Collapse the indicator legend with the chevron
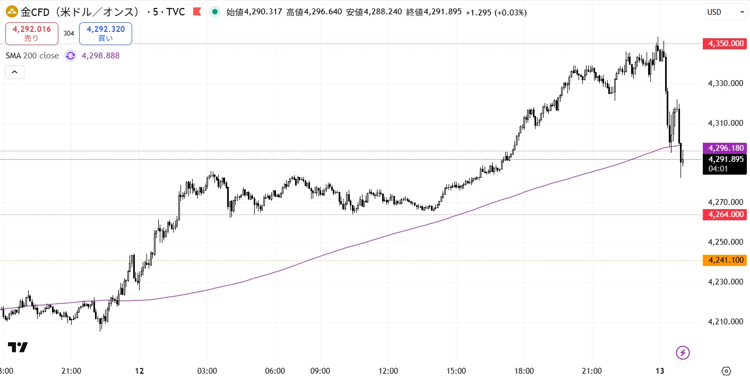Image resolution: width=750 pixels, height=379 pixels. [x=15, y=72]
